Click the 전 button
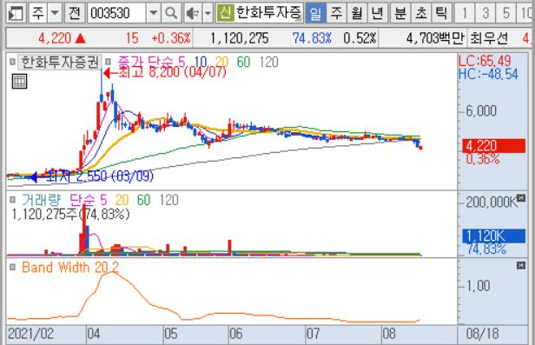 coord(75,13)
